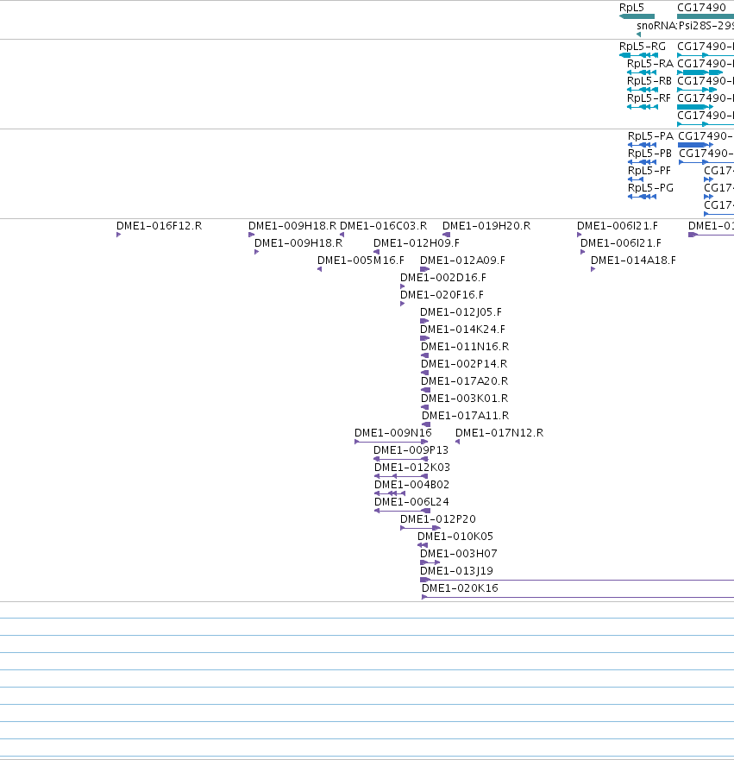Open the DME1-014A18.F feature label
The height and width of the screenshot is (760, 734).
tap(633, 261)
